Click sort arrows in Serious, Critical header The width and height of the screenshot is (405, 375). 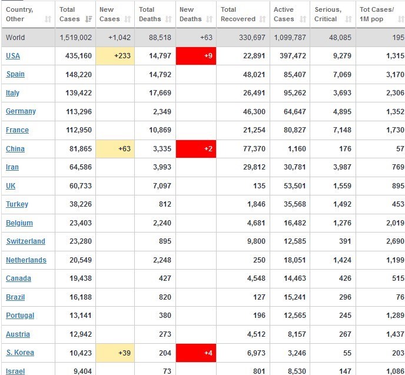(348, 19)
